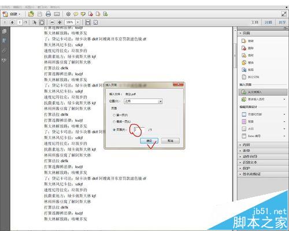The image size is (289, 231).
Task: Click the Crop pages tool
Action: click(248, 70)
